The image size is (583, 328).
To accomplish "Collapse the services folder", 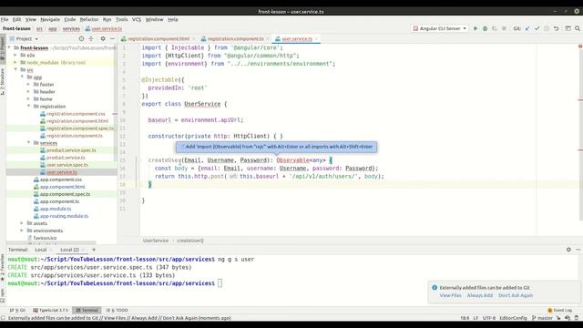I will [x=28, y=143].
